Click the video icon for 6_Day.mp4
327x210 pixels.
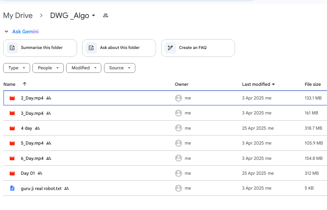(x=12, y=158)
